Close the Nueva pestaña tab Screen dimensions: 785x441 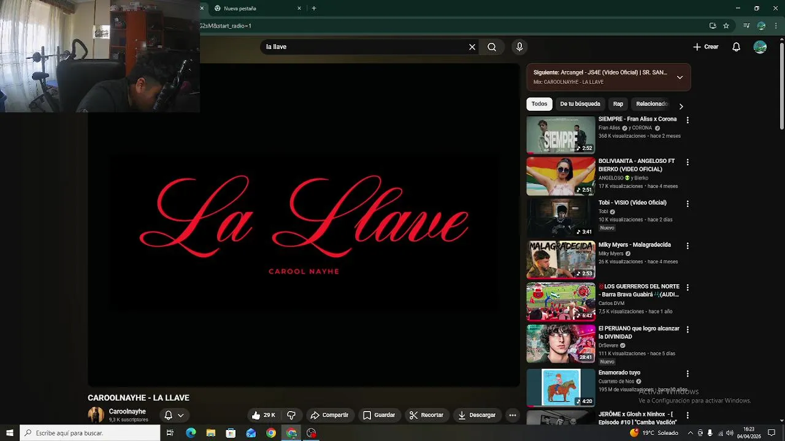pos(299,9)
